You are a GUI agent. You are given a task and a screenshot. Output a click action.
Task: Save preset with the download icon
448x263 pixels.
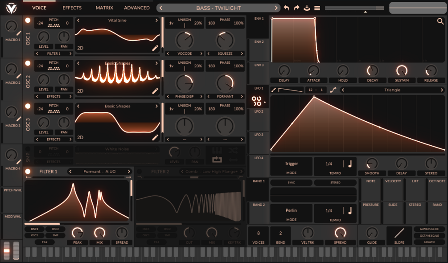click(307, 8)
